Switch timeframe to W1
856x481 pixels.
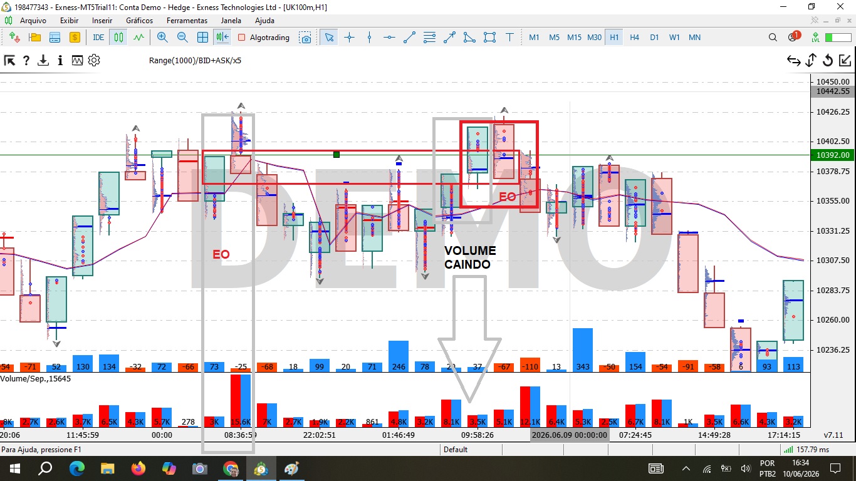[674, 37]
